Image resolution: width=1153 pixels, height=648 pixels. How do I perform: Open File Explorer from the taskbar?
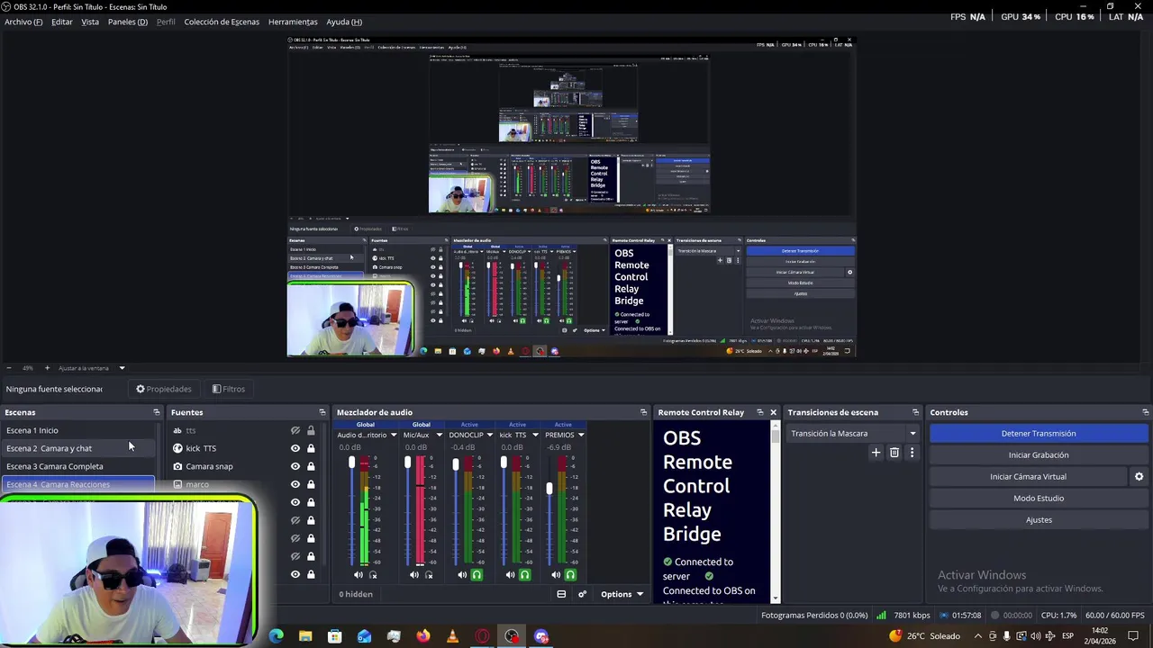pyautogui.click(x=305, y=636)
